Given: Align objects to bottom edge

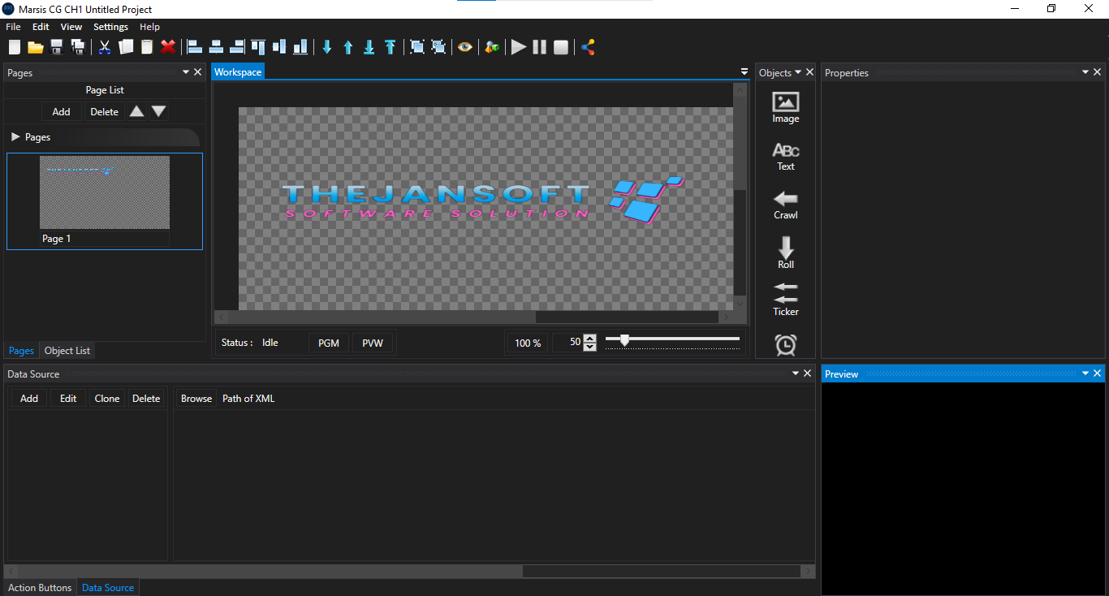Looking at the screenshot, I should (300, 47).
